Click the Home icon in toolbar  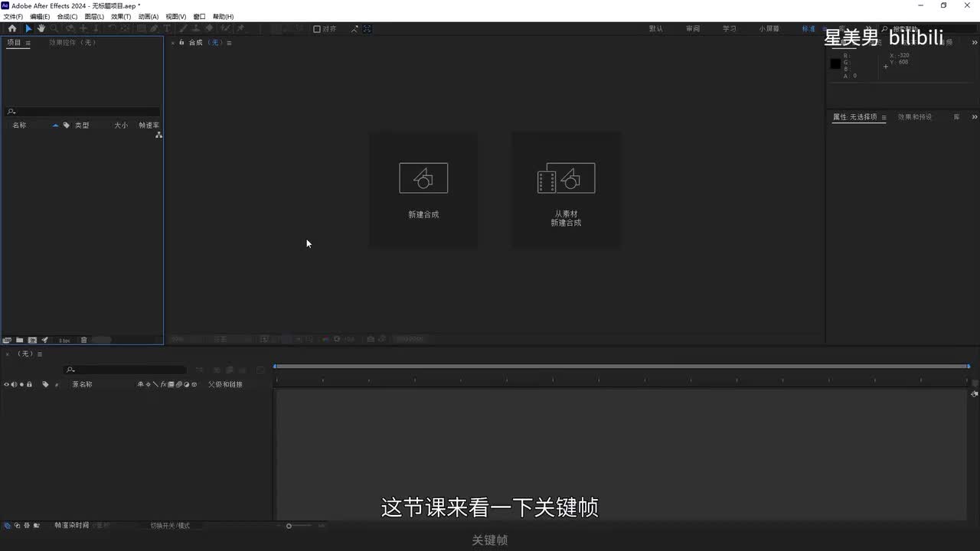click(x=12, y=28)
